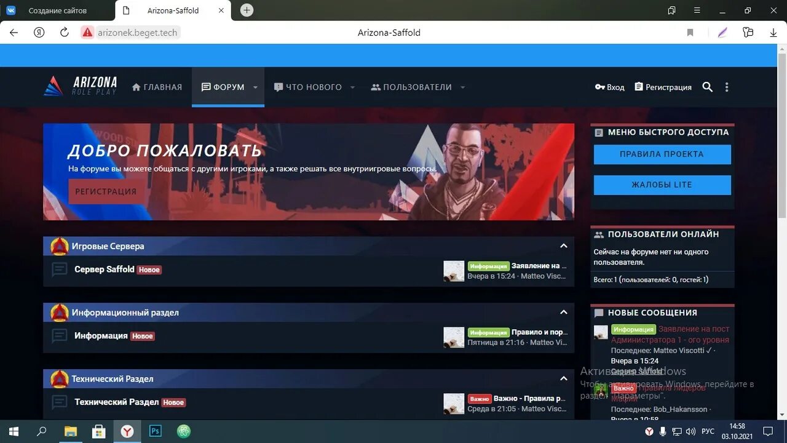
Task: Click the downloads arrow in browser toolbar
Action: (x=773, y=32)
